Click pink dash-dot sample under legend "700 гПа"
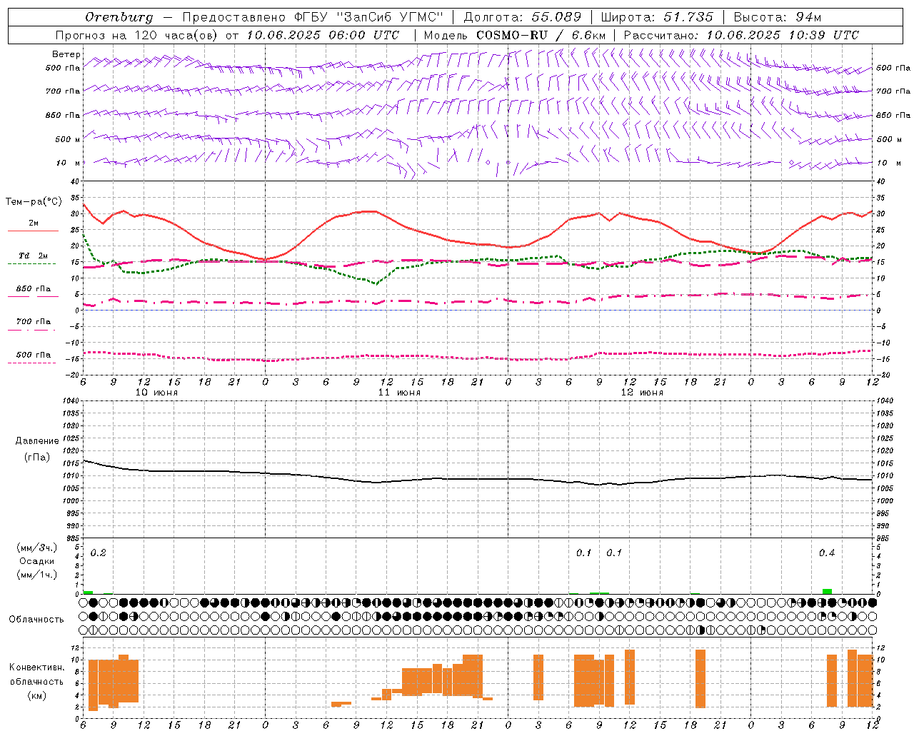Image resolution: width=914 pixels, height=731 pixels. click(31, 330)
